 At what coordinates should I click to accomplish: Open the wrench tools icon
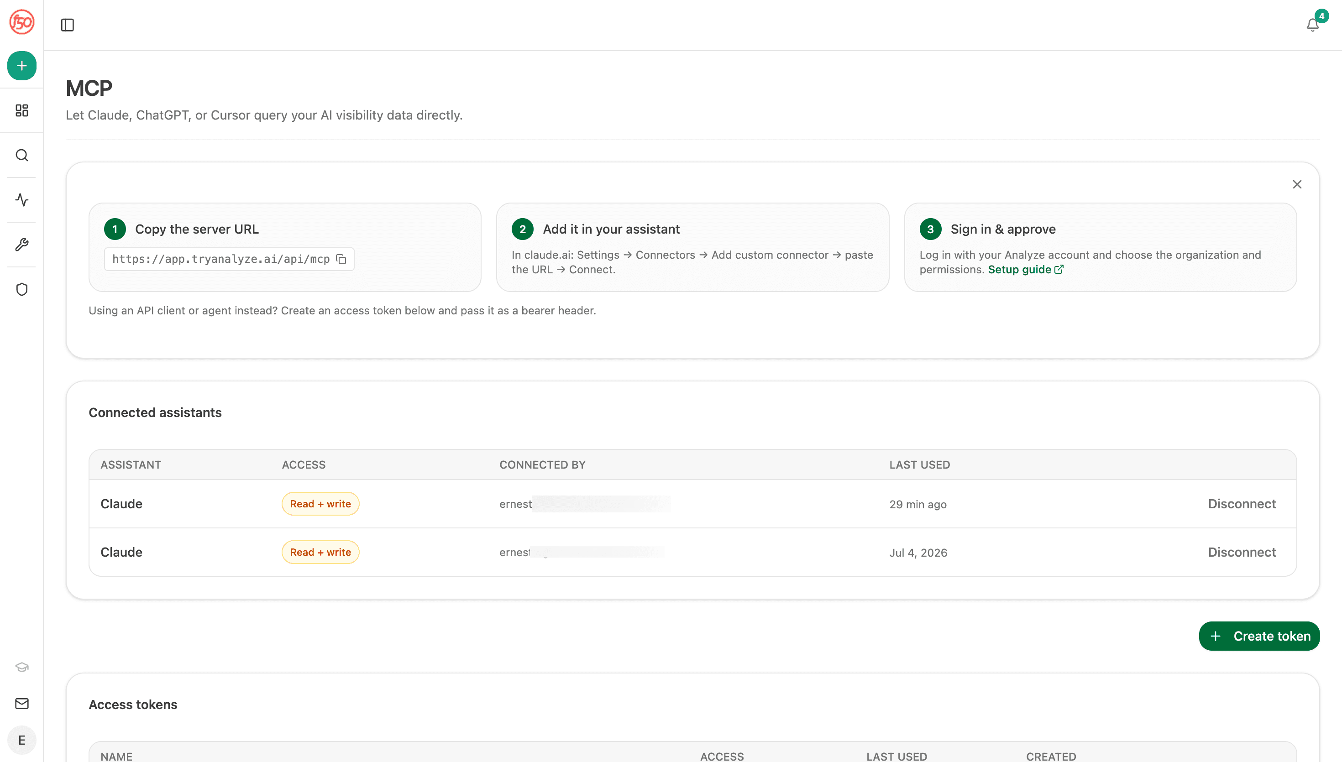[21, 245]
